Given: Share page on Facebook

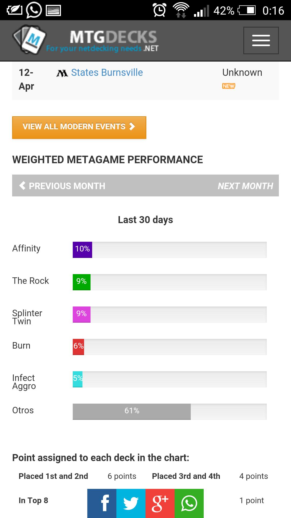Looking at the screenshot, I should tap(102, 503).
